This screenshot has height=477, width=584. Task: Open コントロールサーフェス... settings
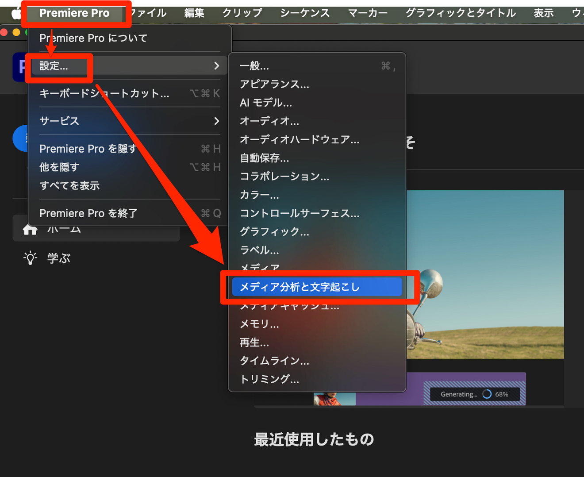pos(317,213)
